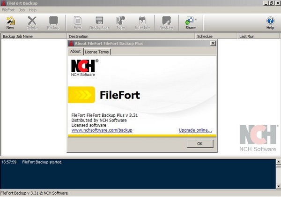Click the Backup toolbar icon
281x197 pixels.
tap(53, 21)
